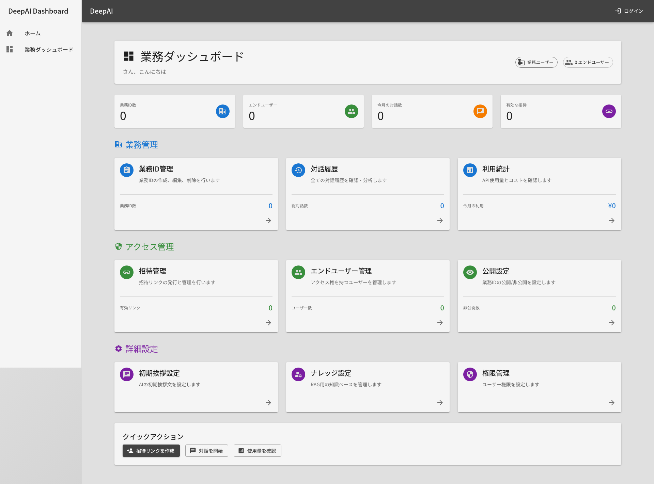The image size is (654, 484).
Task: Click the history clock icon on the 対話履歴 card
Action: pos(298,170)
